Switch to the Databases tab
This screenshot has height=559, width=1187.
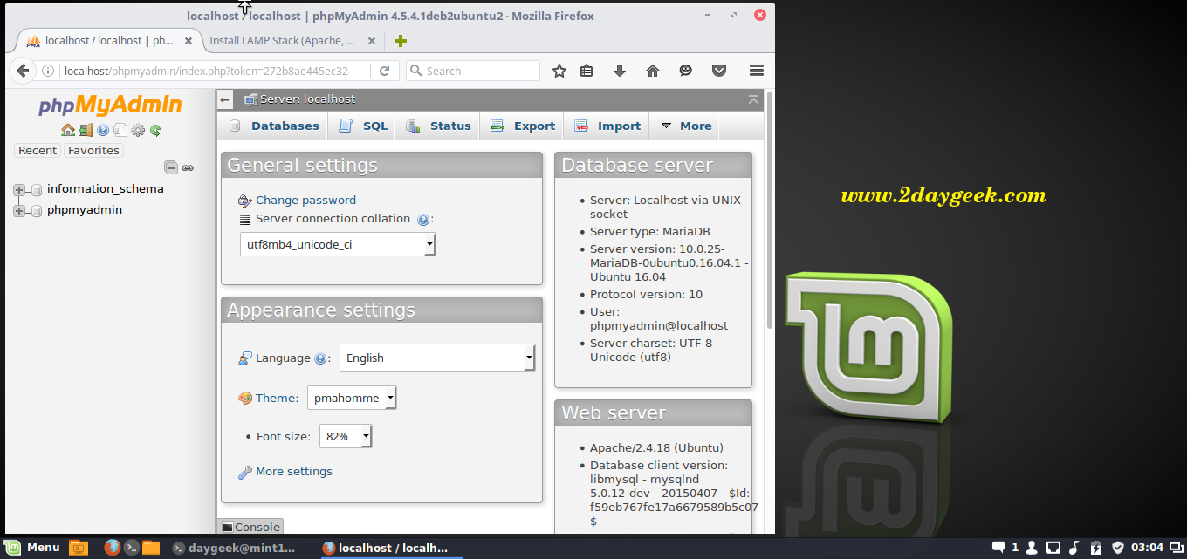coord(273,126)
